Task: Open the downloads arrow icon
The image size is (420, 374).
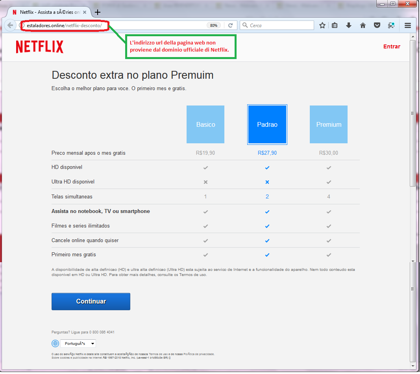Action: tap(348, 26)
